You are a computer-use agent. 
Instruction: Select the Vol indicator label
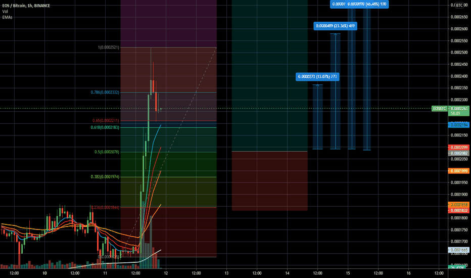(x=5, y=12)
